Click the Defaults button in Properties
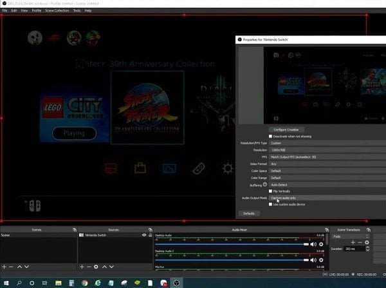The width and height of the screenshot is (386, 288). (x=248, y=213)
